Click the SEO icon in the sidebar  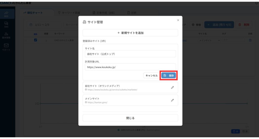pyautogui.click(x=6, y=14)
